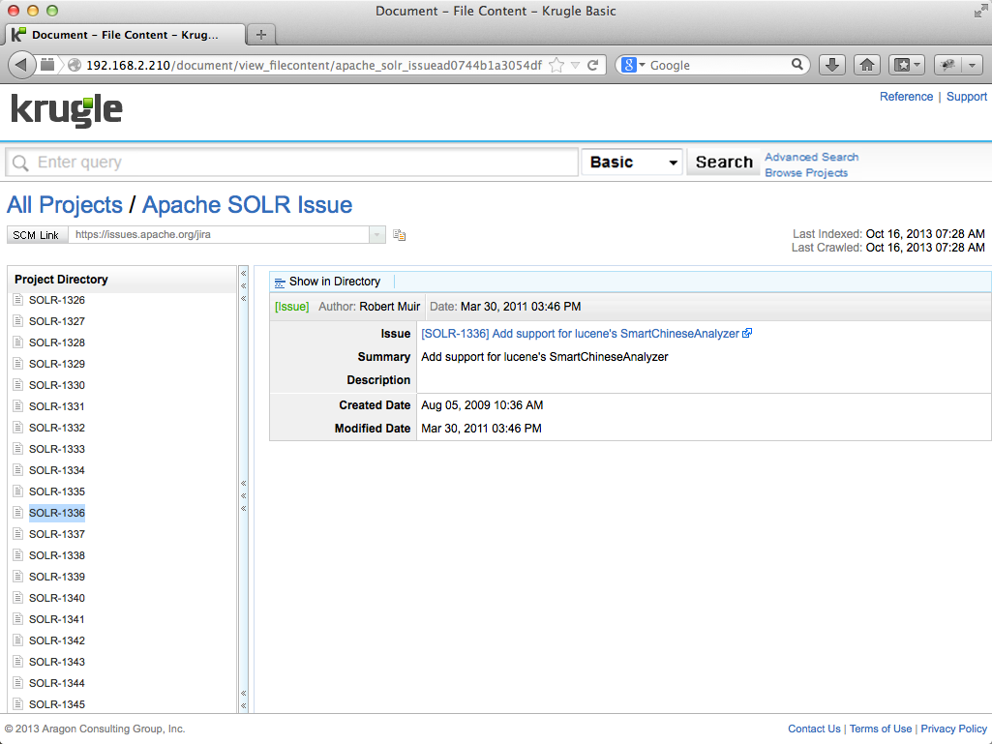Select SOLR-1339 in Project Directory
The image size is (992, 744).
coord(57,577)
